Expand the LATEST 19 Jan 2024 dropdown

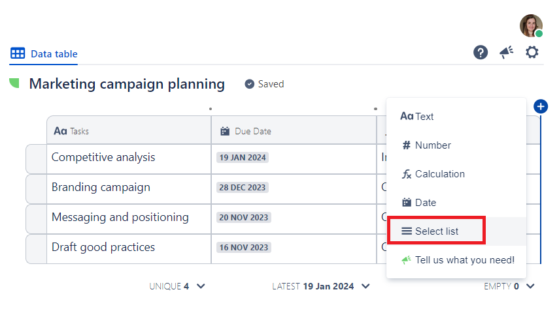point(365,286)
